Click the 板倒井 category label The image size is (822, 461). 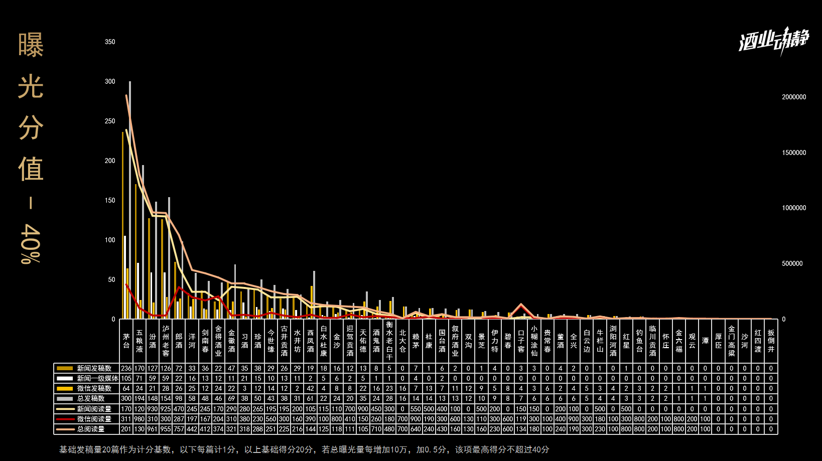tap(771, 341)
